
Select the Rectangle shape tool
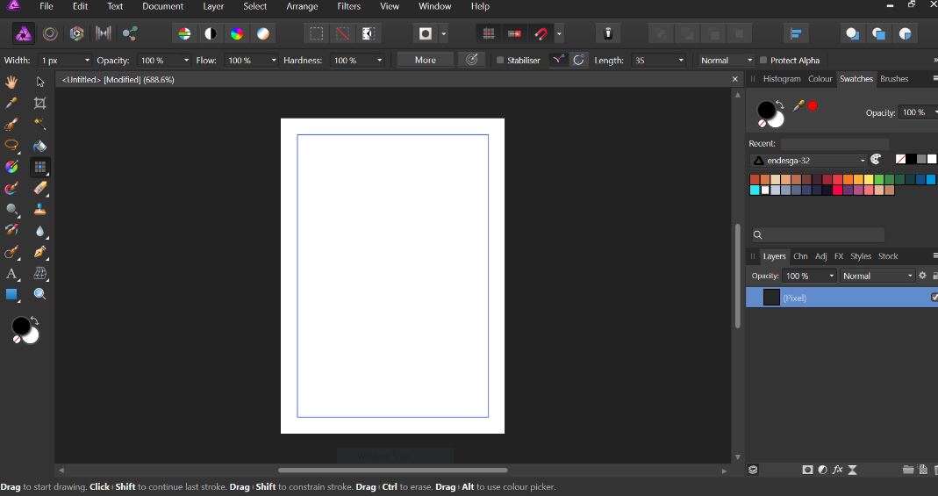(11, 294)
